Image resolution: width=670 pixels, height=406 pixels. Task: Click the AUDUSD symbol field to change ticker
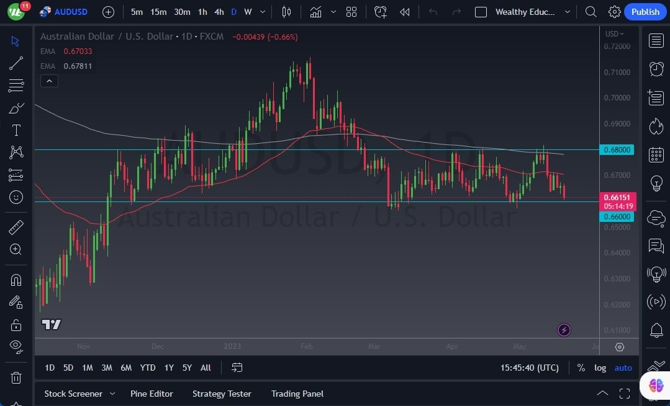tap(70, 12)
